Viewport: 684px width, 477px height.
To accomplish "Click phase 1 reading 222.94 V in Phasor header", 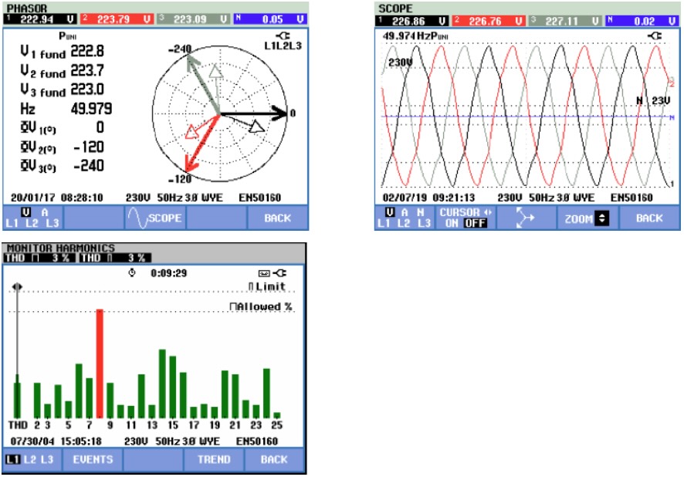I will 40,19.
